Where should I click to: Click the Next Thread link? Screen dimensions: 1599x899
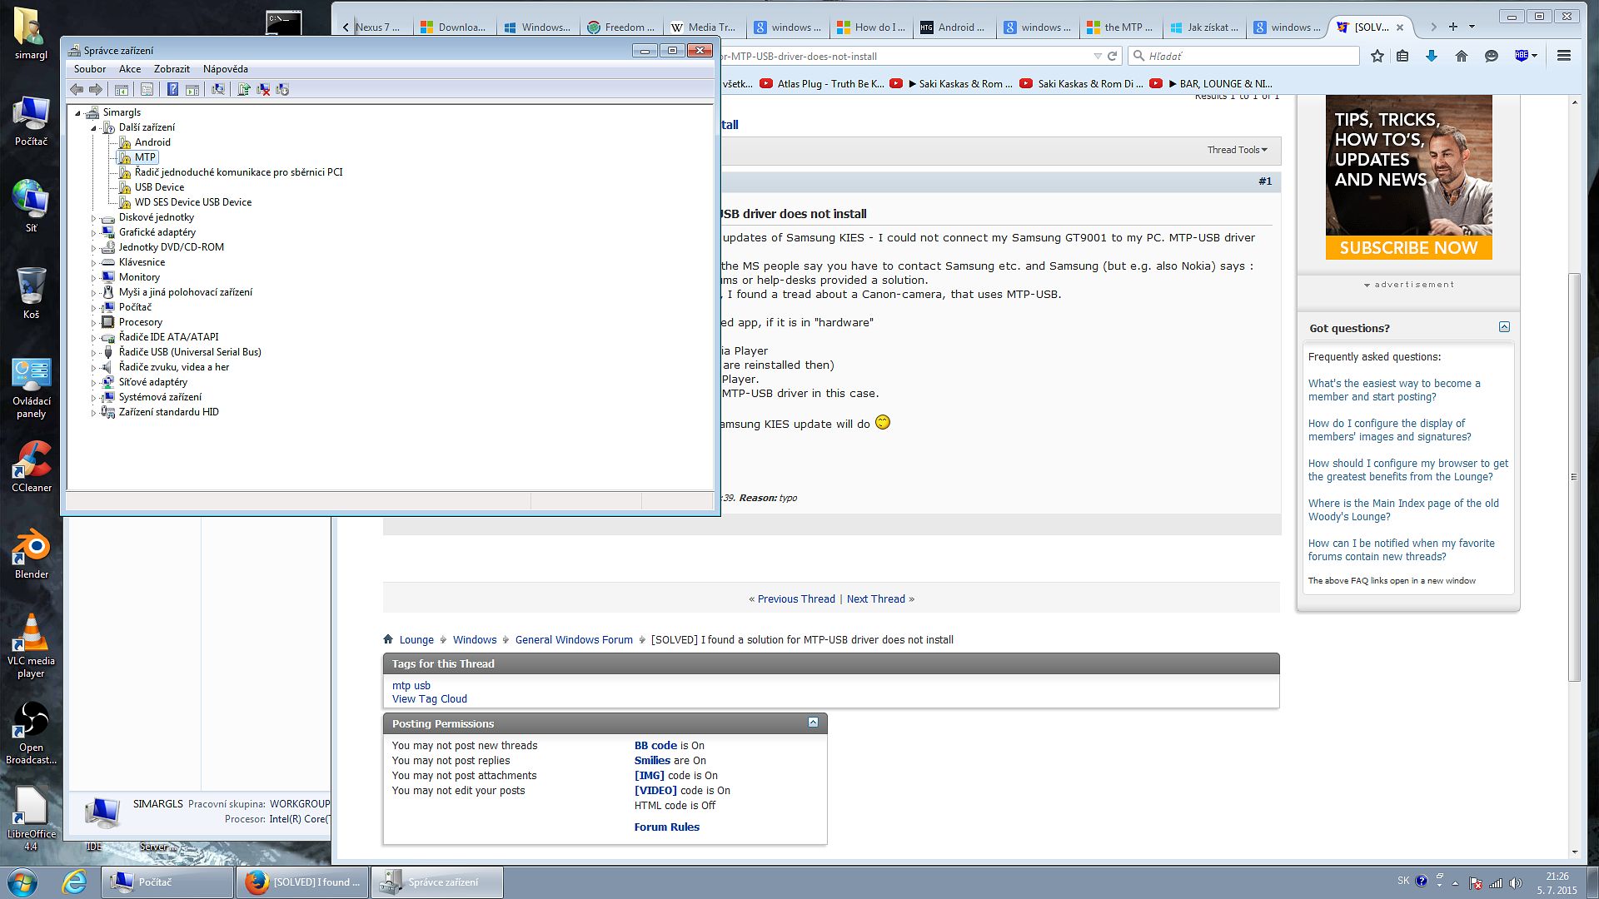click(x=875, y=599)
